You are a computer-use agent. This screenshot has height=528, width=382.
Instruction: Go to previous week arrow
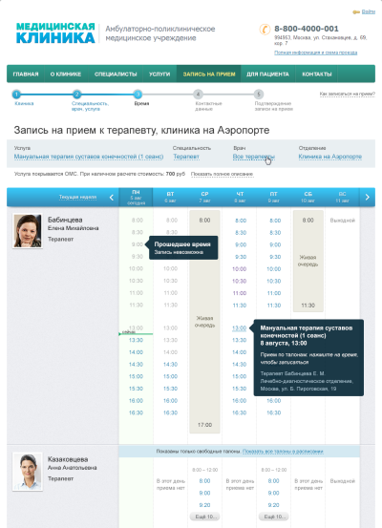[112, 198]
